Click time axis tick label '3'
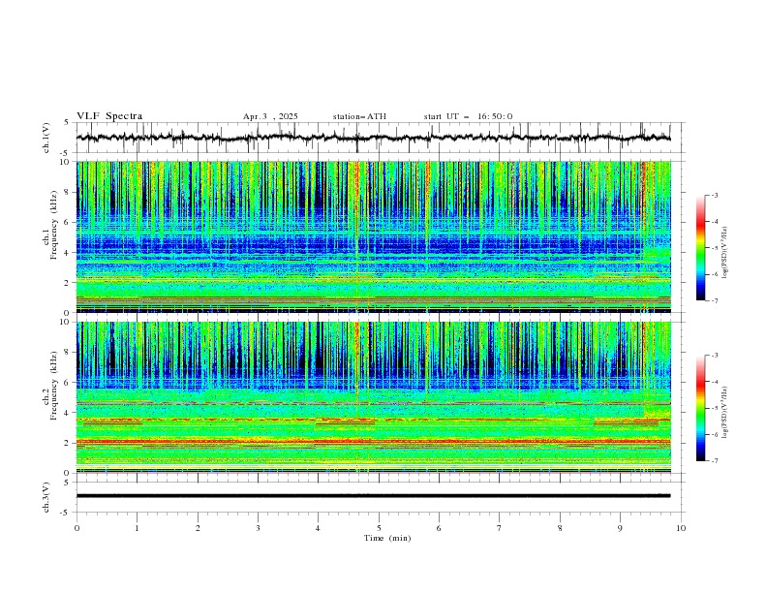 point(258,528)
